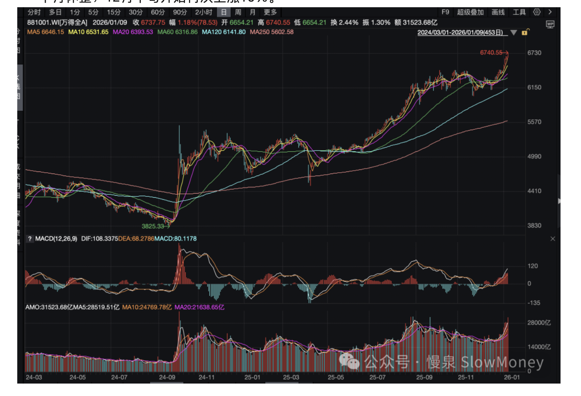The image size is (581, 396).
Task: Click the MA250 5602.58 indicator label
Action: [272, 32]
